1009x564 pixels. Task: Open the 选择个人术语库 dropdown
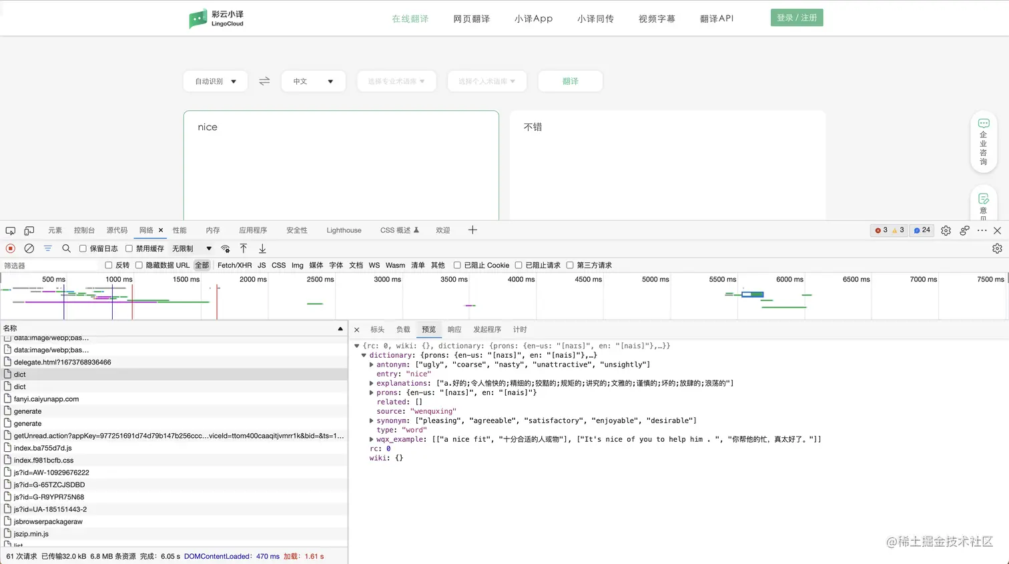(x=487, y=81)
